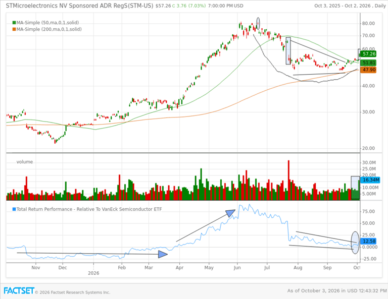Click the 12.58 relative performance tag
Screen dimensions: 388x299
pyautogui.click(x=369, y=241)
